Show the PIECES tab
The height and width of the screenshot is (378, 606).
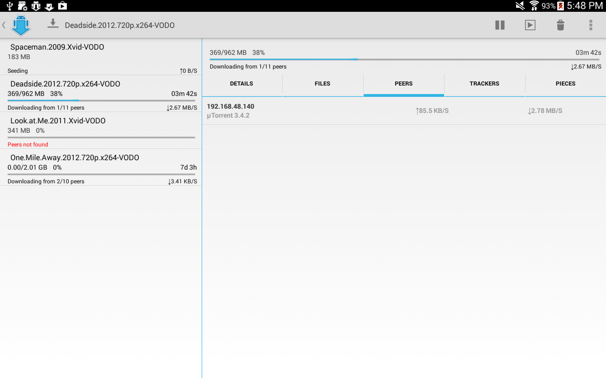click(x=565, y=84)
